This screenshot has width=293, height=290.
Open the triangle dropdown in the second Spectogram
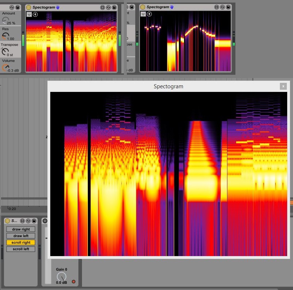143,14
